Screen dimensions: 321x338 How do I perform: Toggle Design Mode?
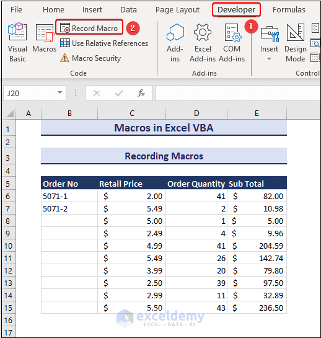[x=296, y=43]
